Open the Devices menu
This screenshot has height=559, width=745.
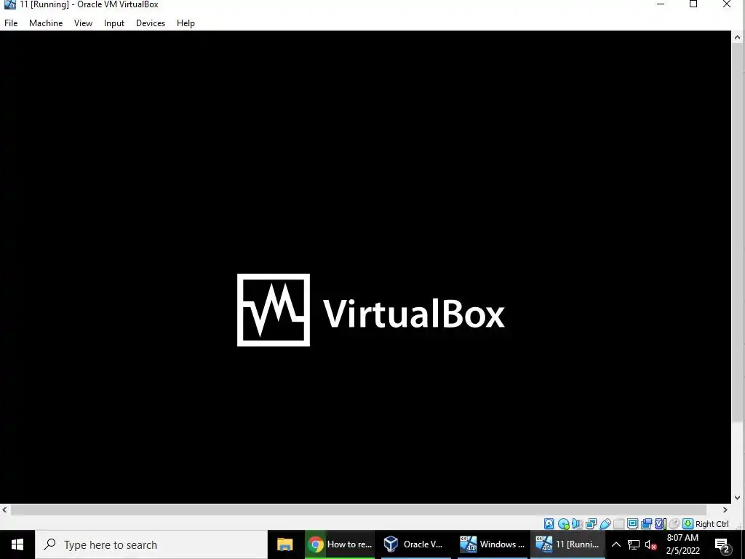[151, 23]
